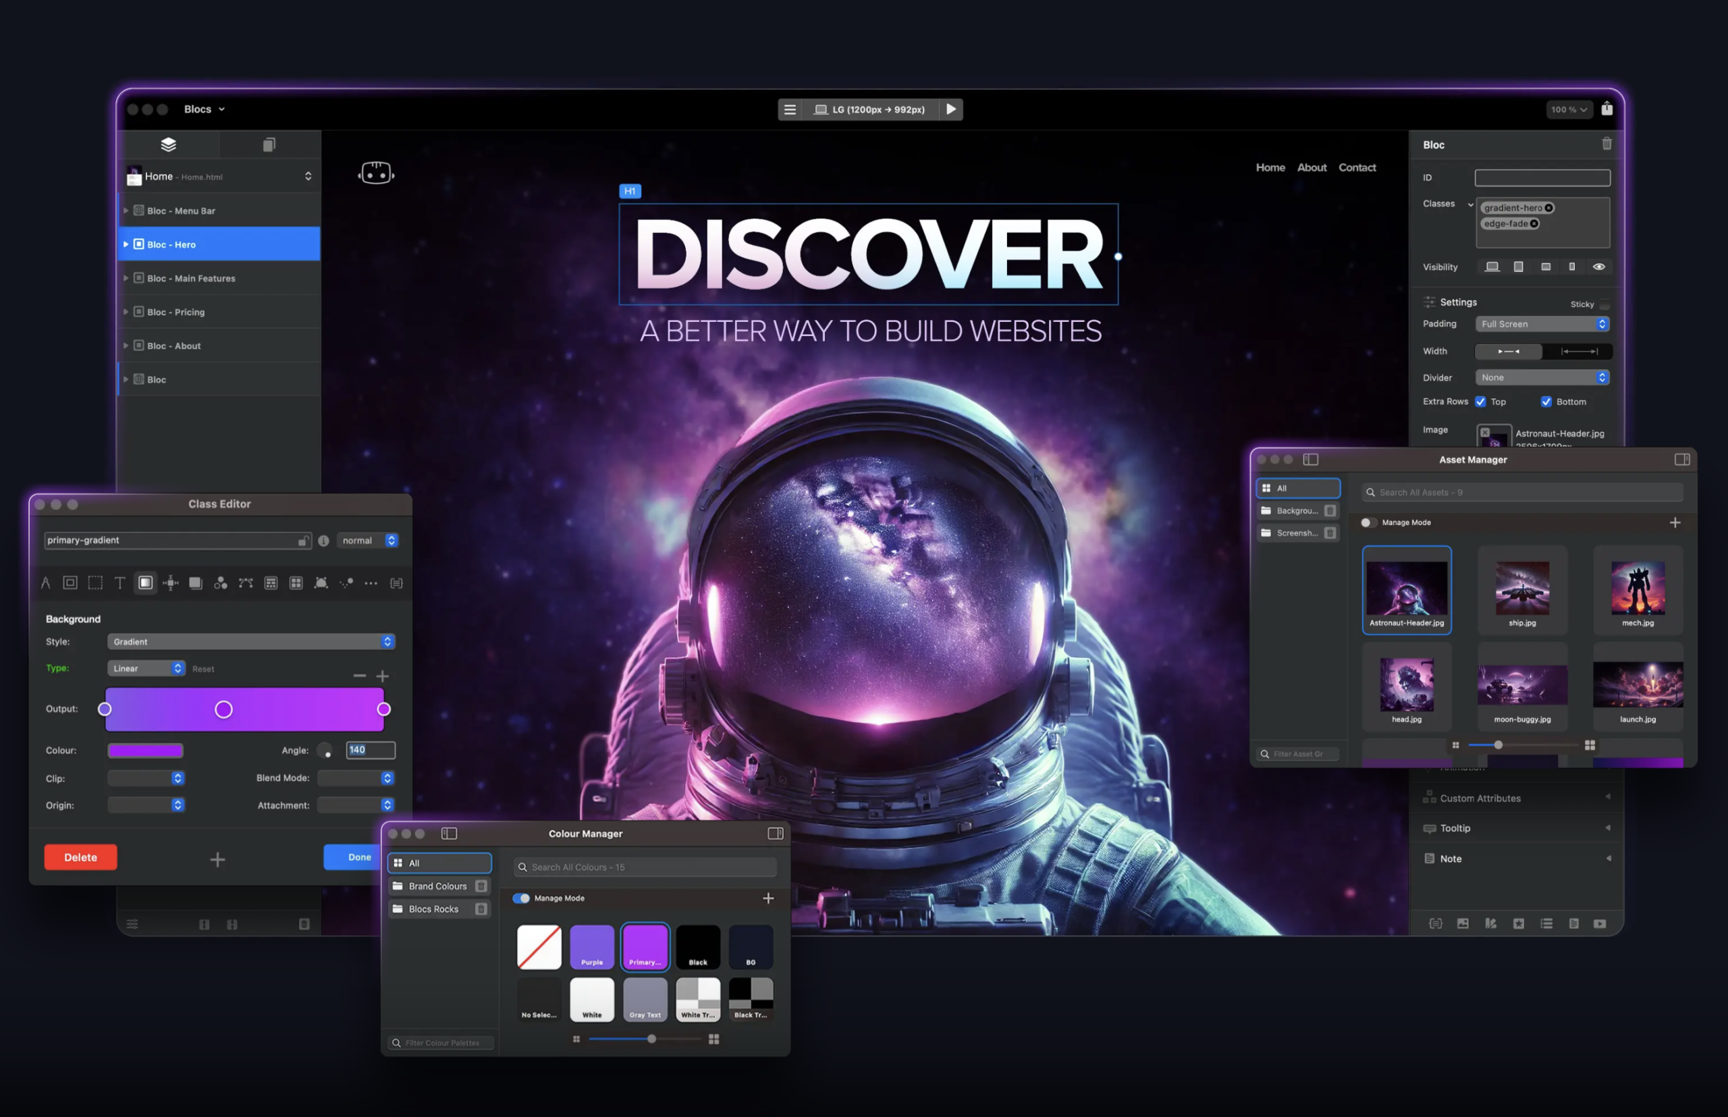Viewport: 1728px width, 1117px height.
Task: Open the Layers tab icon in the left sidebar
Action: pos(168,144)
